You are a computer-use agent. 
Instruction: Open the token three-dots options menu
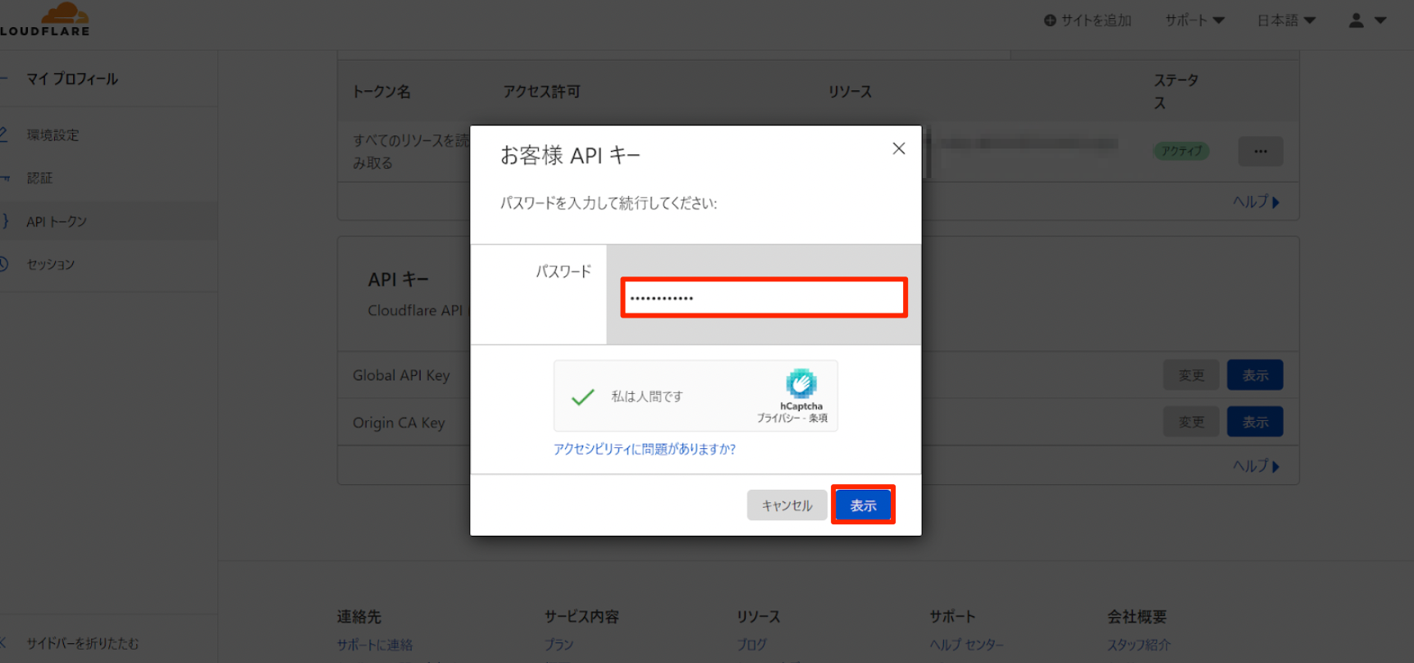pyautogui.click(x=1260, y=151)
